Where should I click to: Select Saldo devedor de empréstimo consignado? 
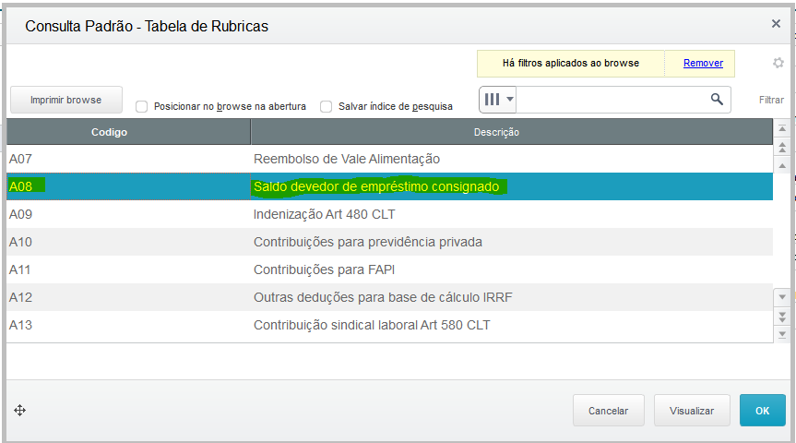click(512, 186)
